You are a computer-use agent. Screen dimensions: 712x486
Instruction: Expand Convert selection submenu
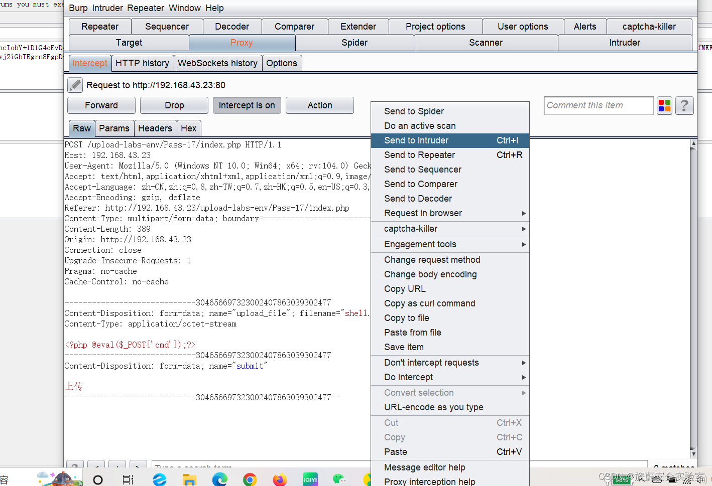pyautogui.click(x=450, y=393)
